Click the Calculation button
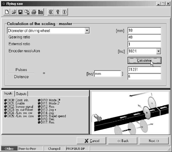 tap(144, 61)
